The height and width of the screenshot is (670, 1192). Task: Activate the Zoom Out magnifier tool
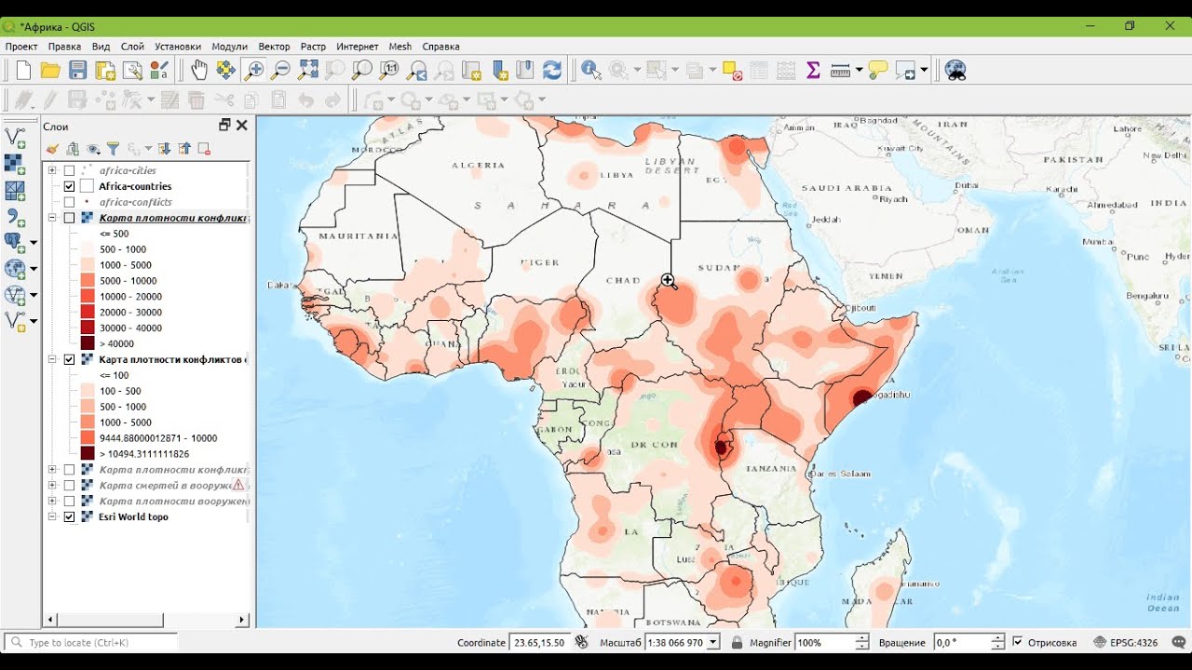[x=280, y=70]
